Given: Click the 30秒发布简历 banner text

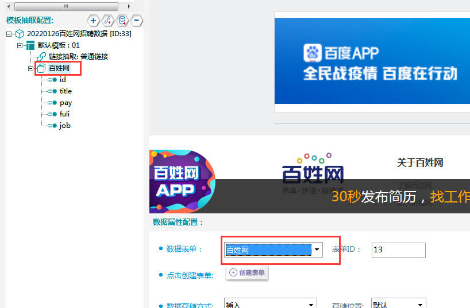Looking at the screenshot, I should click(400, 197).
